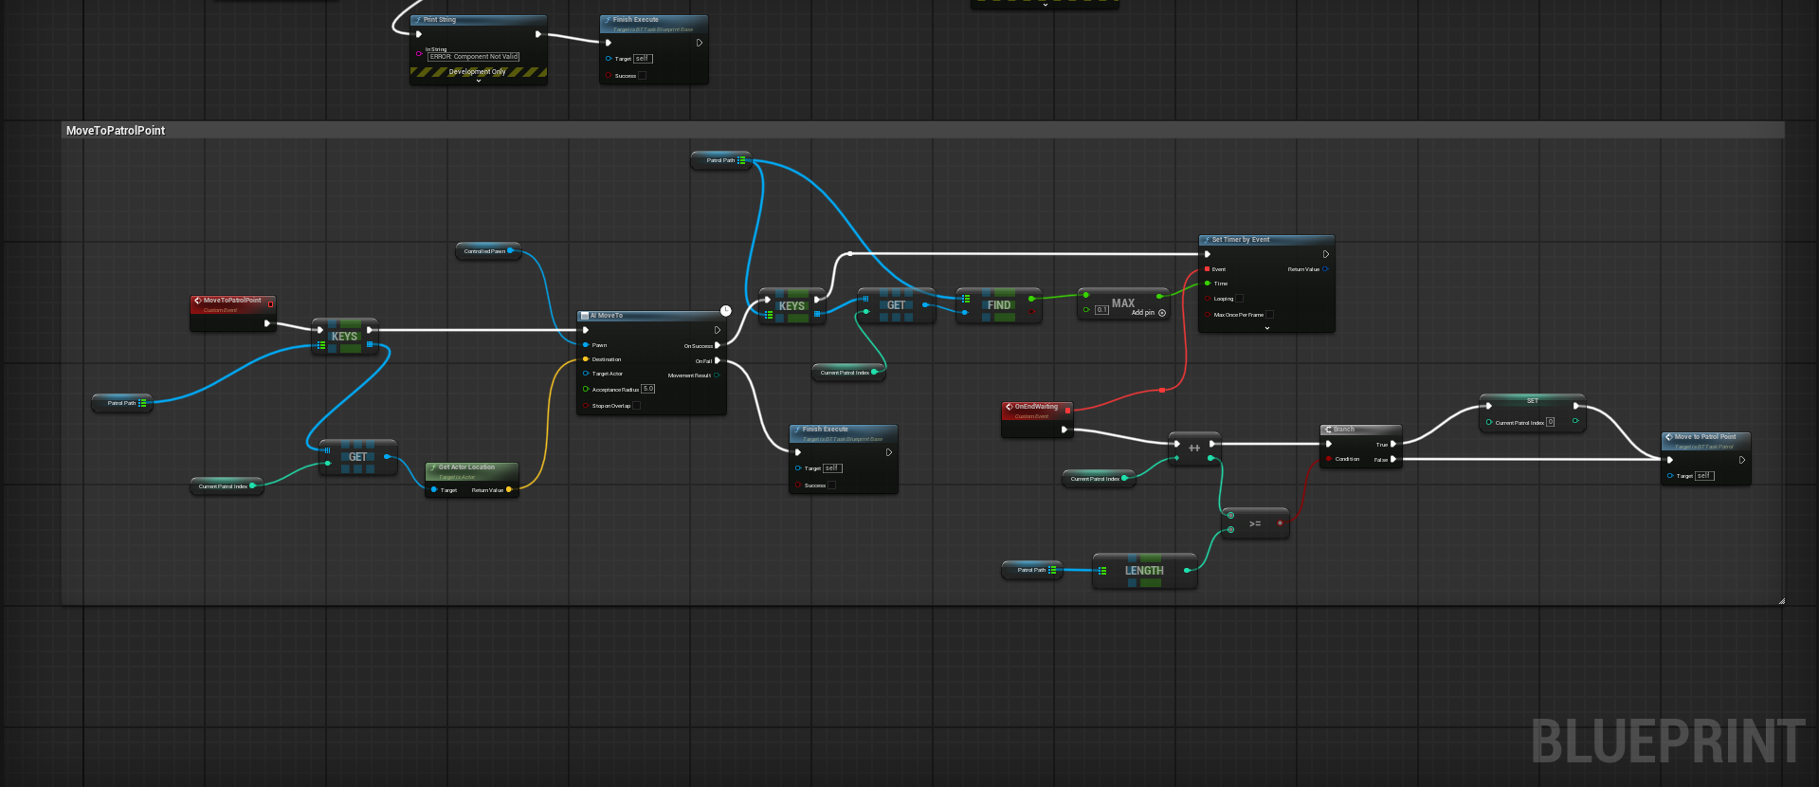
Task: Click the Branch True exec output pin
Action: (x=1393, y=444)
